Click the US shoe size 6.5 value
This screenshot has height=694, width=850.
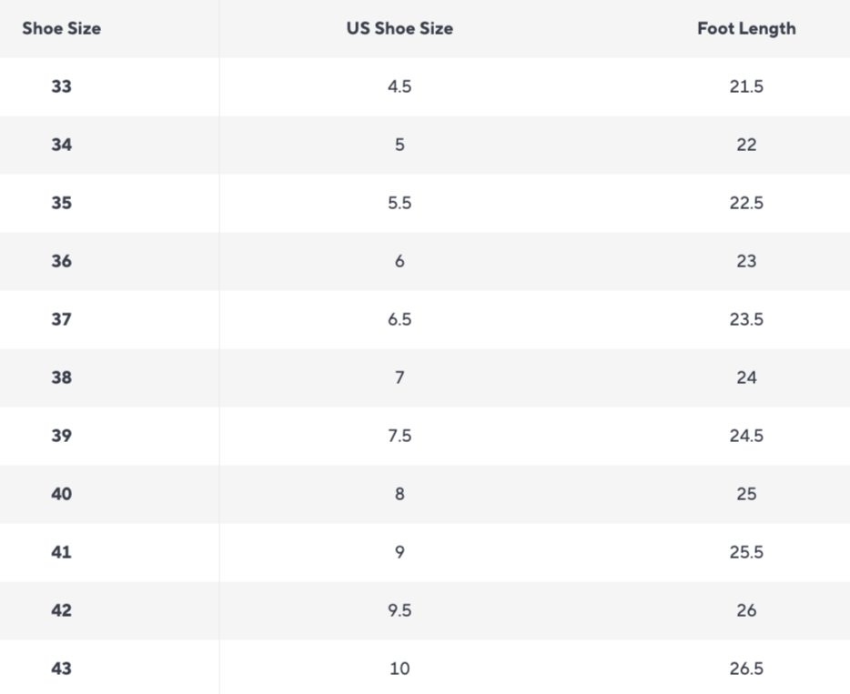[x=399, y=319]
